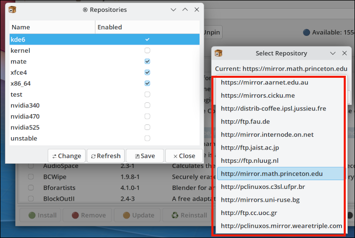Click the green Install button icon

32,215
